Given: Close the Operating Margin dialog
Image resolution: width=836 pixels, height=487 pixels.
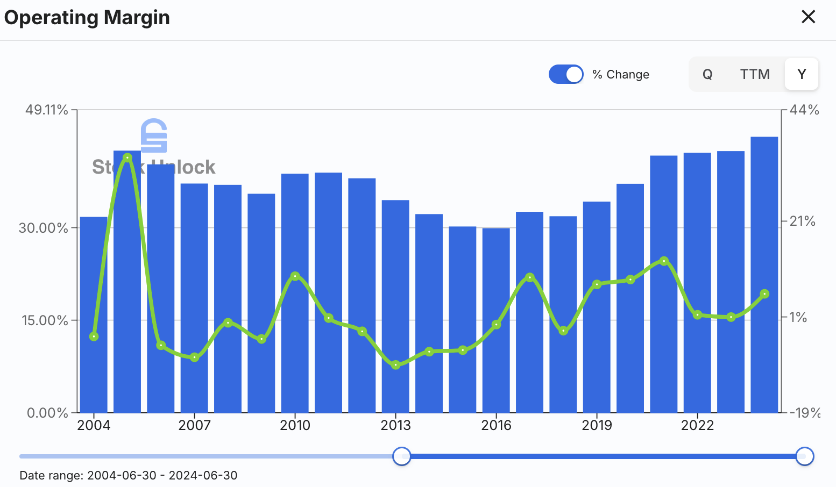Looking at the screenshot, I should tap(808, 17).
